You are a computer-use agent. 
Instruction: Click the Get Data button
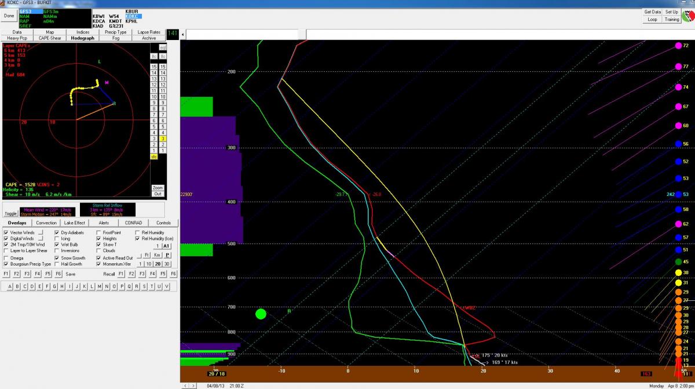(652, 12)
